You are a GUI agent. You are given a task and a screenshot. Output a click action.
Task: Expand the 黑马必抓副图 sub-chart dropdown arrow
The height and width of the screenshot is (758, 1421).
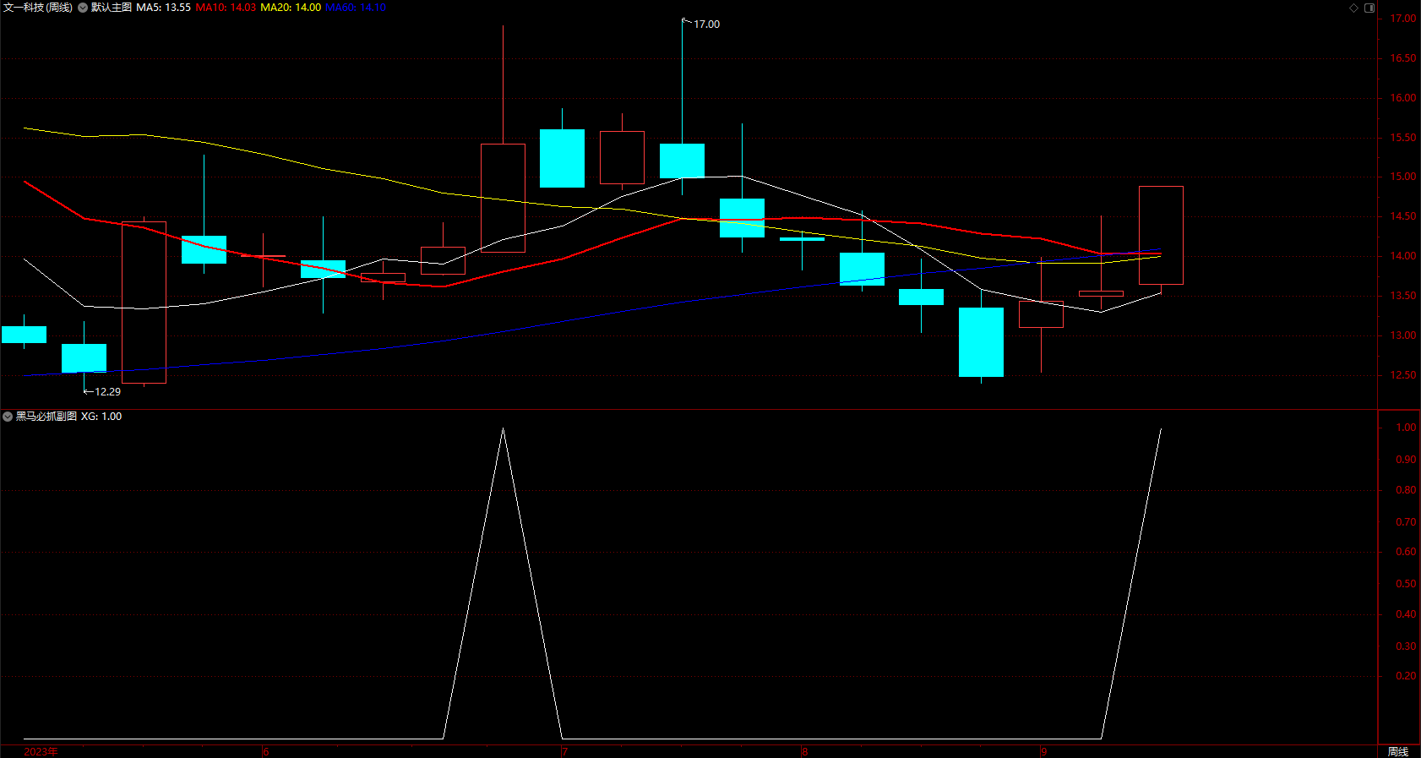[8, 417]
